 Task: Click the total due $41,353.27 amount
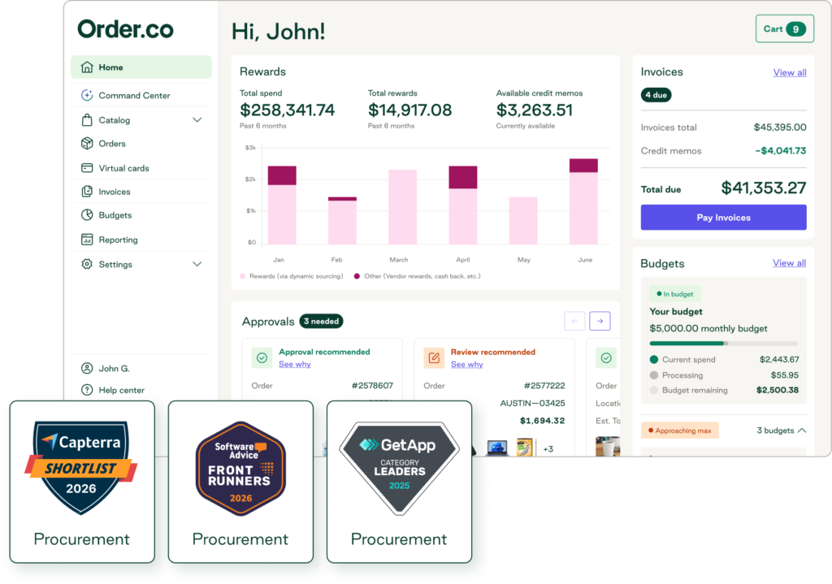pos(764,188)
